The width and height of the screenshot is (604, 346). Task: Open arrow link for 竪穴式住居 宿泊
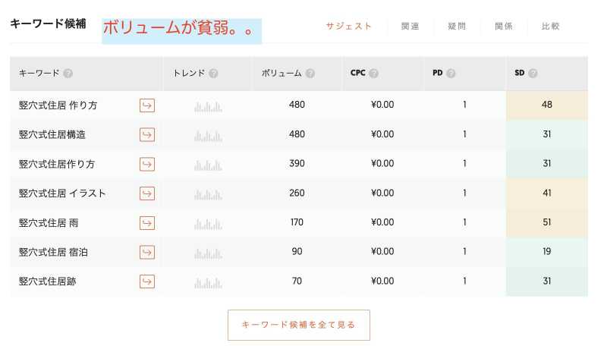click(147, 252)
